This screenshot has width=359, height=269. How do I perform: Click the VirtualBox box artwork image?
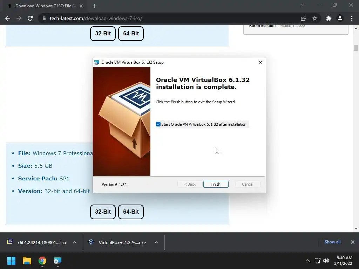122,122
